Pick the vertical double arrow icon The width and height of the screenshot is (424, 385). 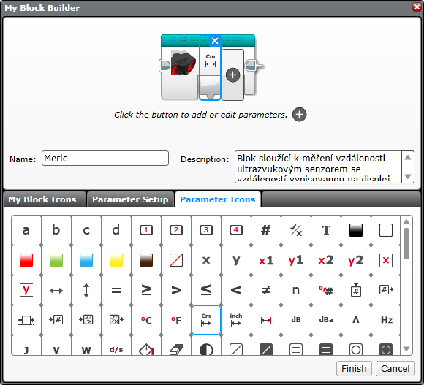coord(86,290)
